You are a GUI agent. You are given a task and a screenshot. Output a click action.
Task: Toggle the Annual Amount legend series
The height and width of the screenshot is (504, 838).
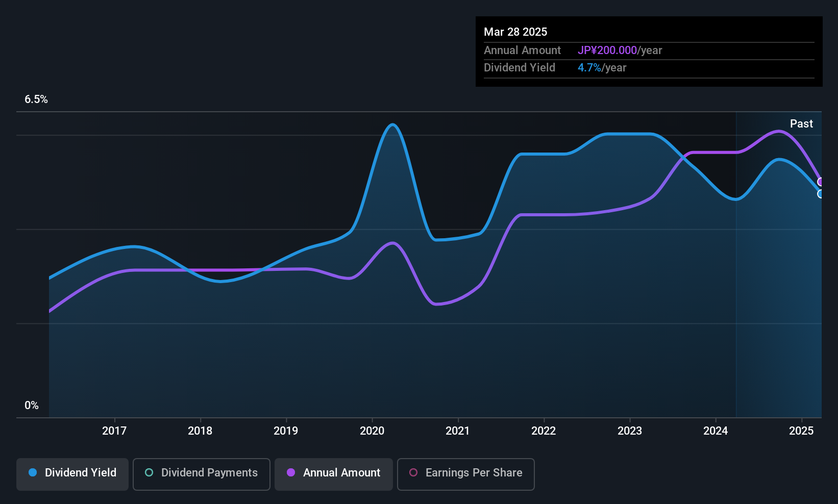(334, 474)
